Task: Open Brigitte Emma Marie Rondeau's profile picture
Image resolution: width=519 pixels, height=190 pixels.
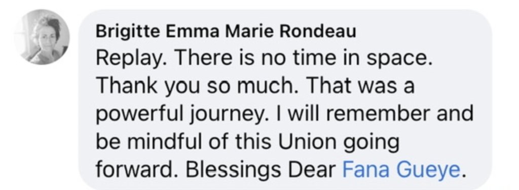Action: 42,36
